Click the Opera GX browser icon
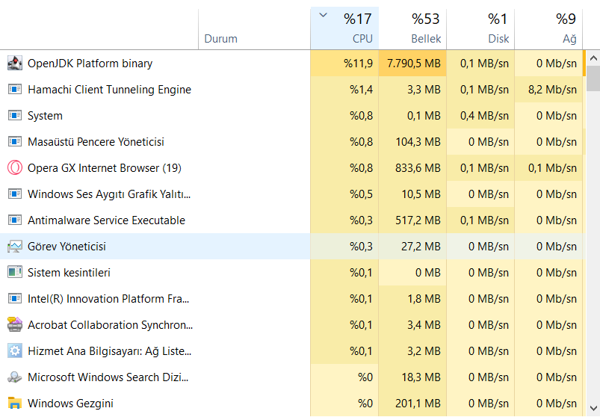 tap(15, 168)
